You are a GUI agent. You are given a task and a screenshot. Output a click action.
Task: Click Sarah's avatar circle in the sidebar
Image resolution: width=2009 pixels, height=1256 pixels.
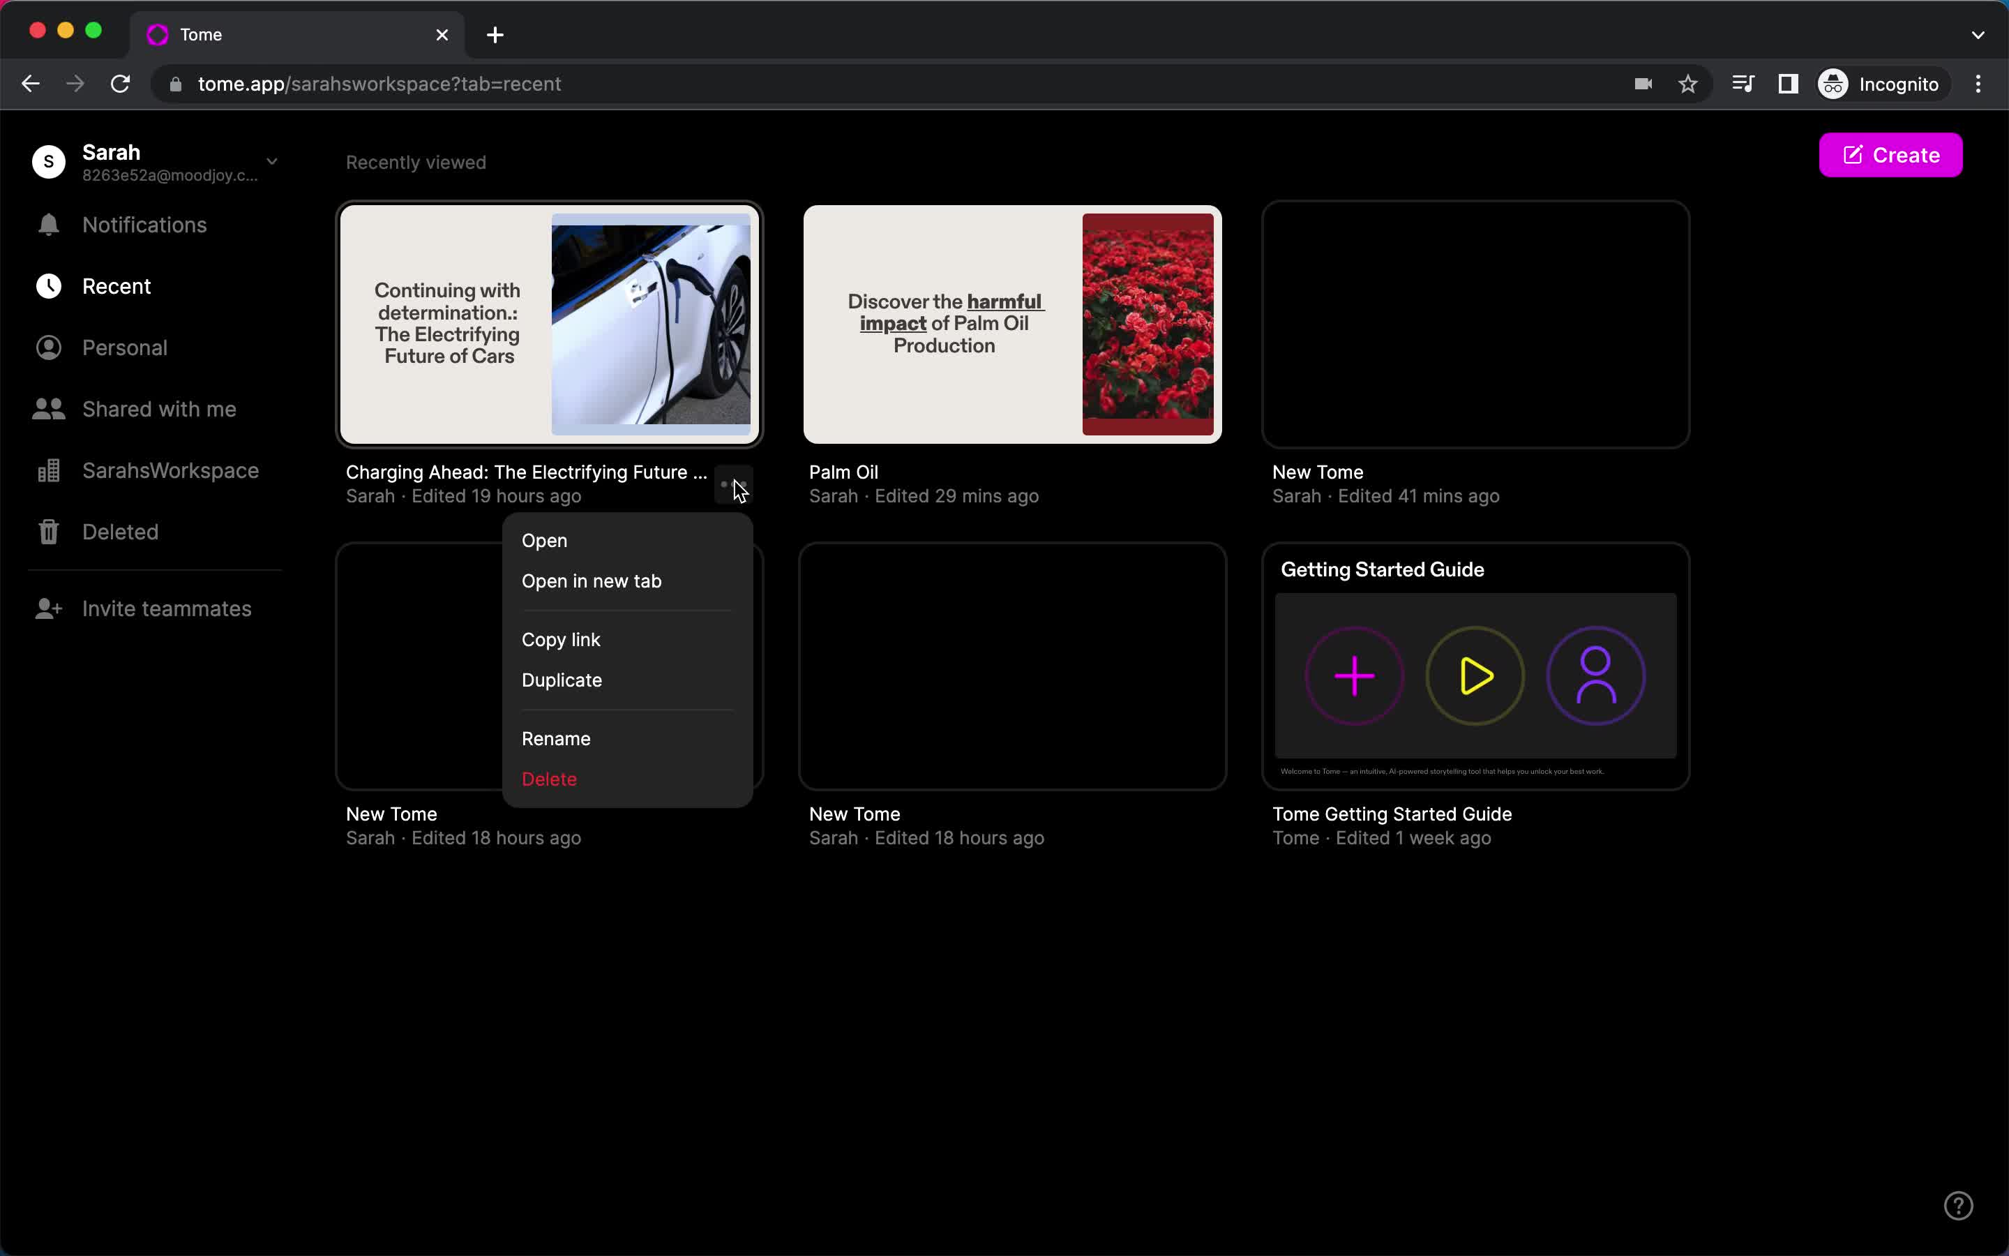48,162
